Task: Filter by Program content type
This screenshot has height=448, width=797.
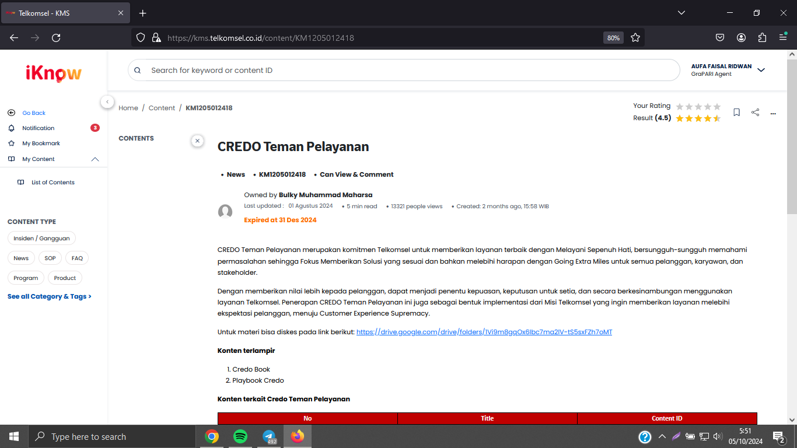Action: 26,278
